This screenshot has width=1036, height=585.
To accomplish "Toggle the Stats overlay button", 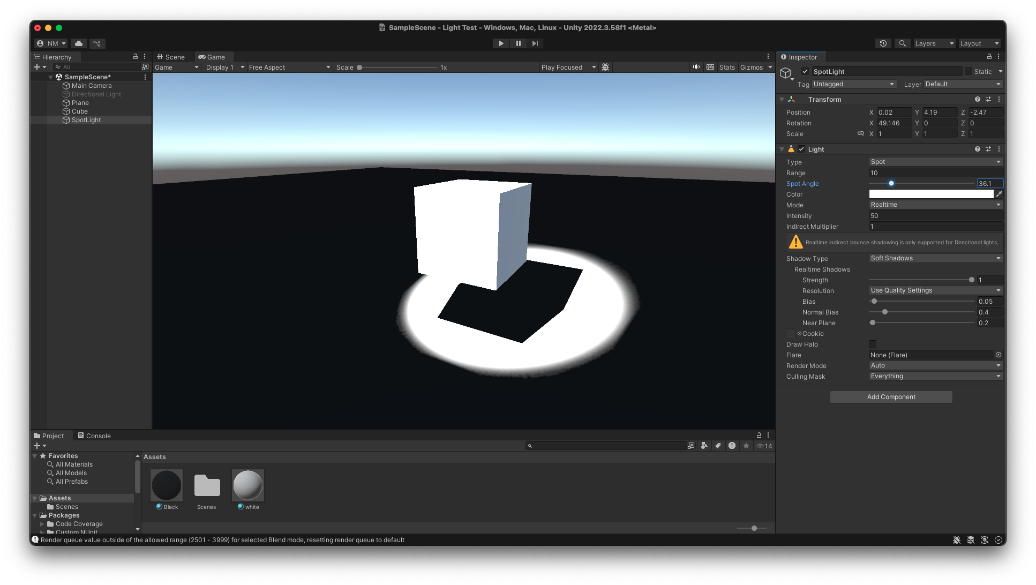I will [x=727, y=67].
